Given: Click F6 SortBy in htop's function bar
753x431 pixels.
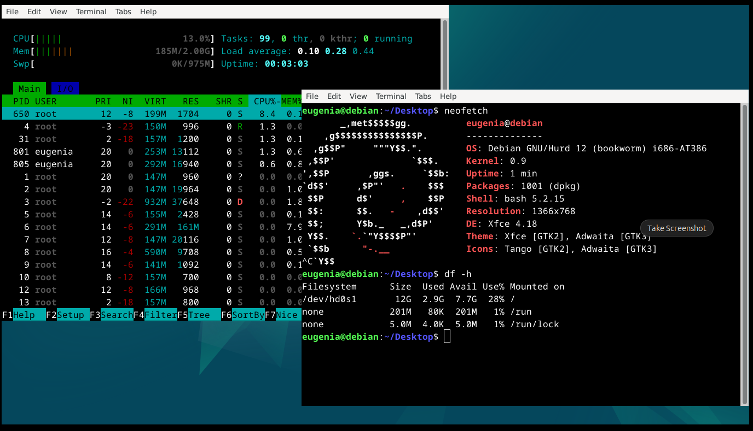Looking at the screenshot, I should [x=243, y=315].
